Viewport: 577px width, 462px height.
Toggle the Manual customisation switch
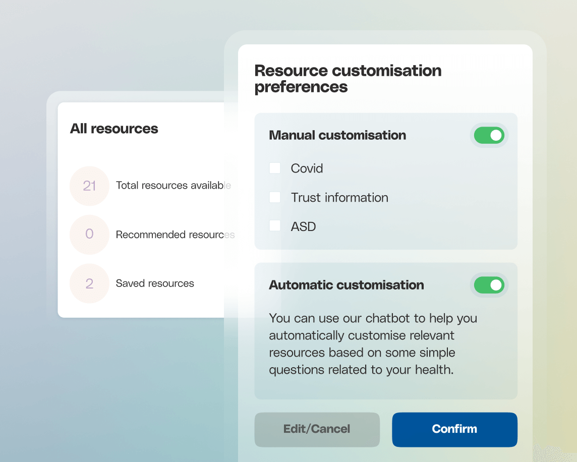(x=489, y=136)
